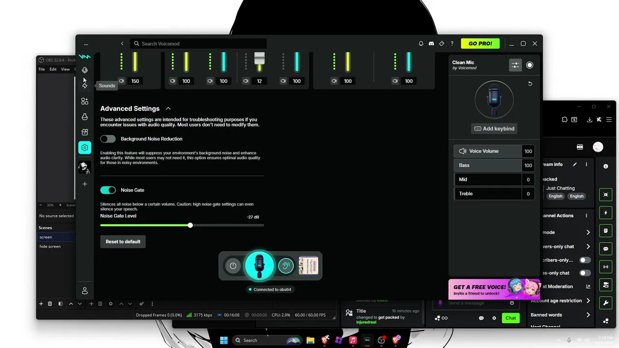Toggle subscribers-only chat switch in Twitch panel

(585, 260)
